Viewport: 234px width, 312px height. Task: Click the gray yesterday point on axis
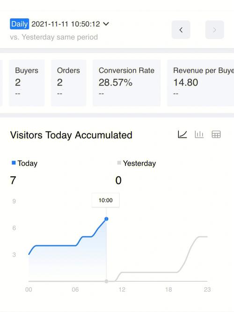coord(106,281)
